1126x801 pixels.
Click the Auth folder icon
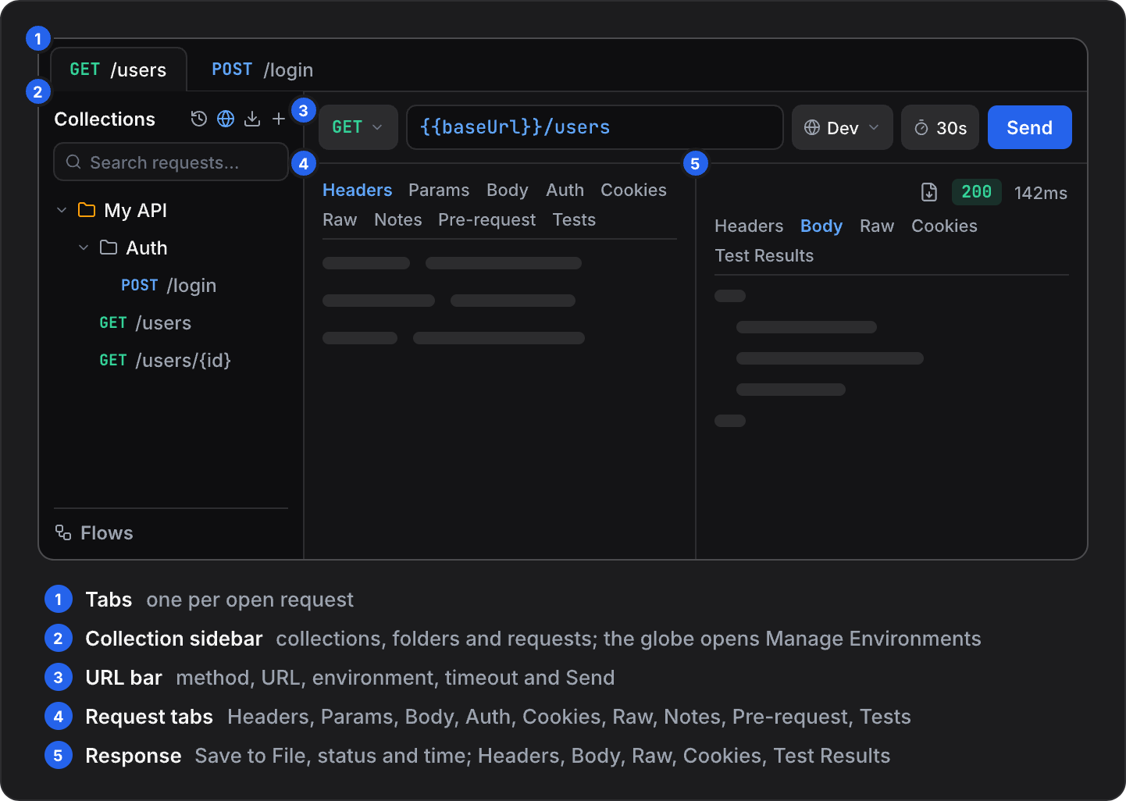click(109, 247)
